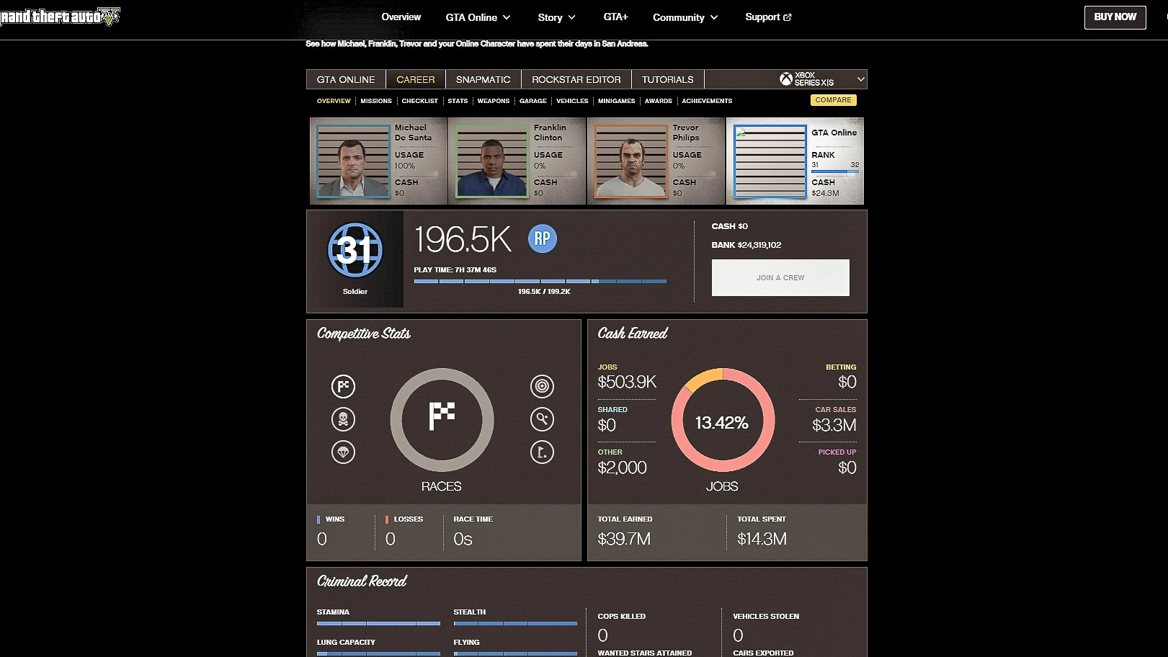Click the JOBS $503.9K cash value
Image resolution: width=1168 pixels, height=657 pixels.
click(x=627, y=382)
